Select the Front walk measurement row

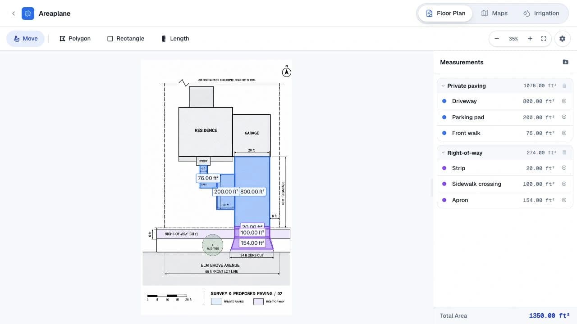click(x=505, y=133)
